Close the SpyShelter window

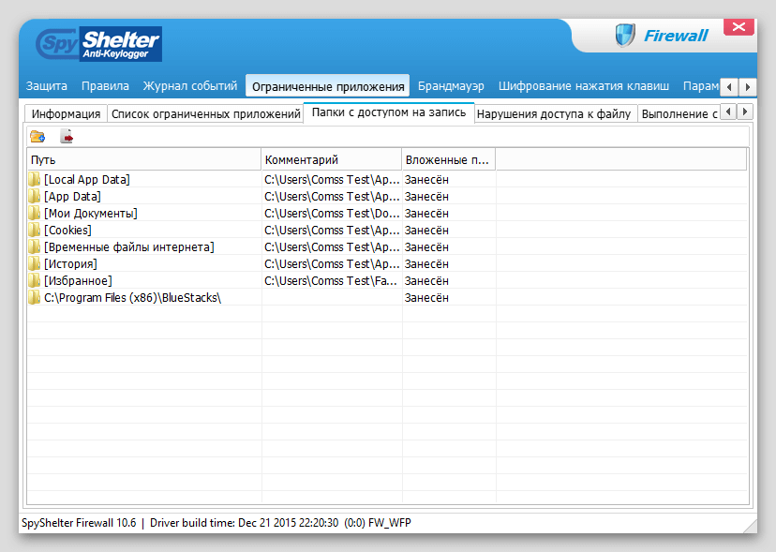pyautogui.click(x=739, y=27)
